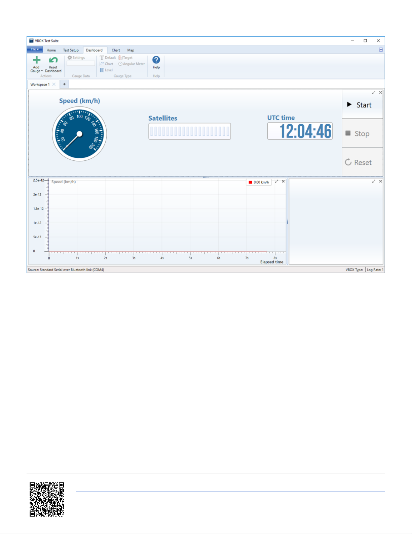Select the Angular Meter gauge type
Image resolution: width=412 pixels, height=534 pixels.
[x=132, y=64]
